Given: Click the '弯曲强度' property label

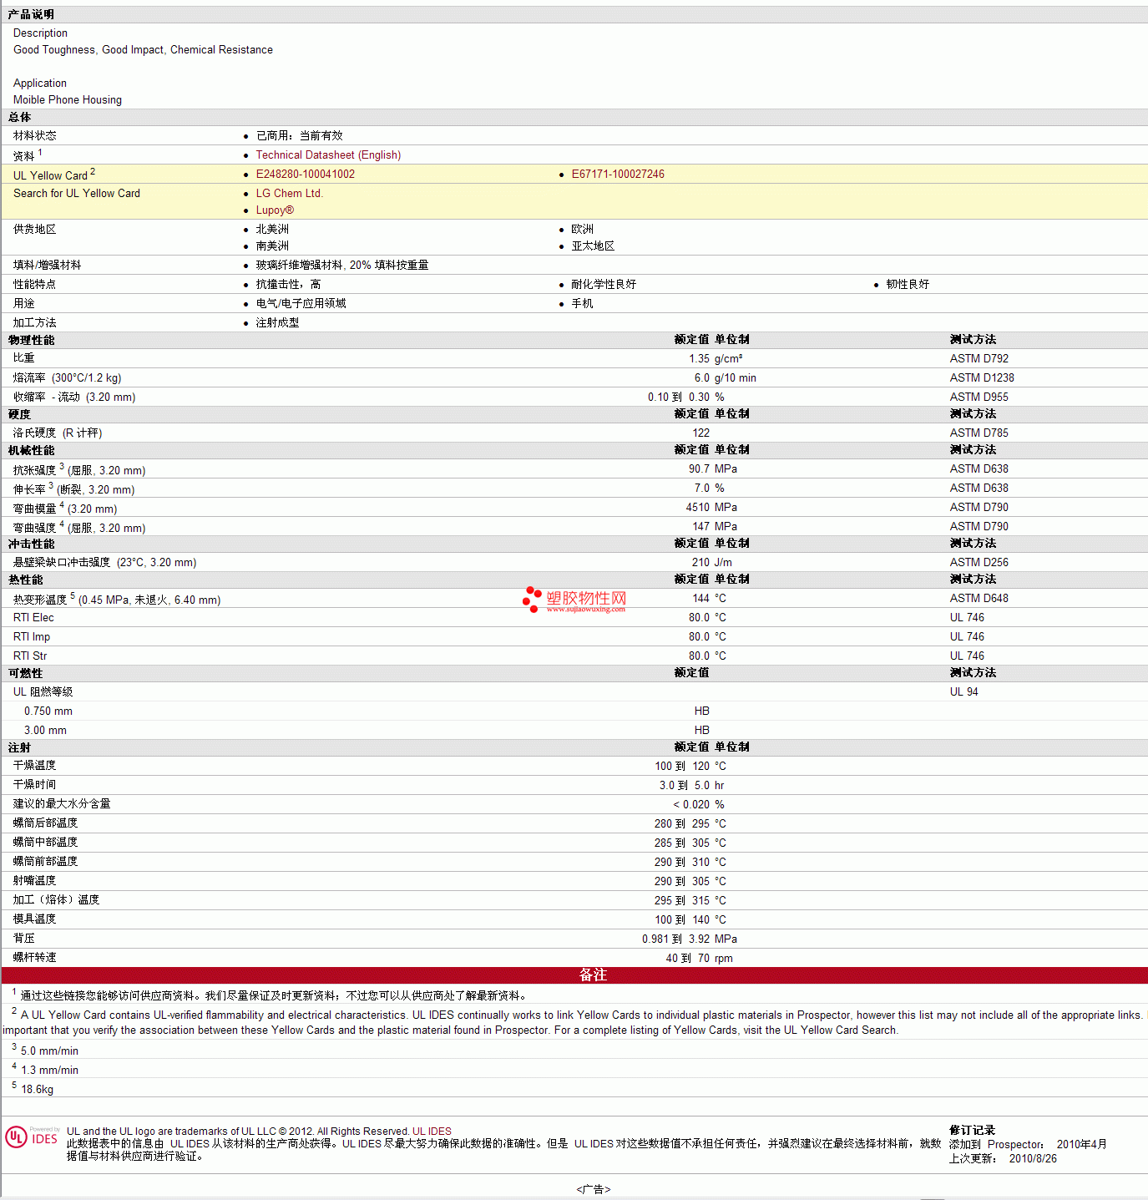Looking at the screenshot, I should point(35,529).
